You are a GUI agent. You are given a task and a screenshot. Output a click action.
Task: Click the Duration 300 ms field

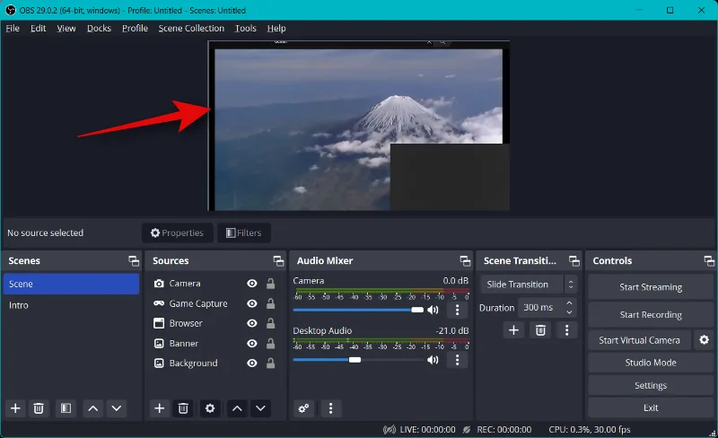[x=547, y=308]
